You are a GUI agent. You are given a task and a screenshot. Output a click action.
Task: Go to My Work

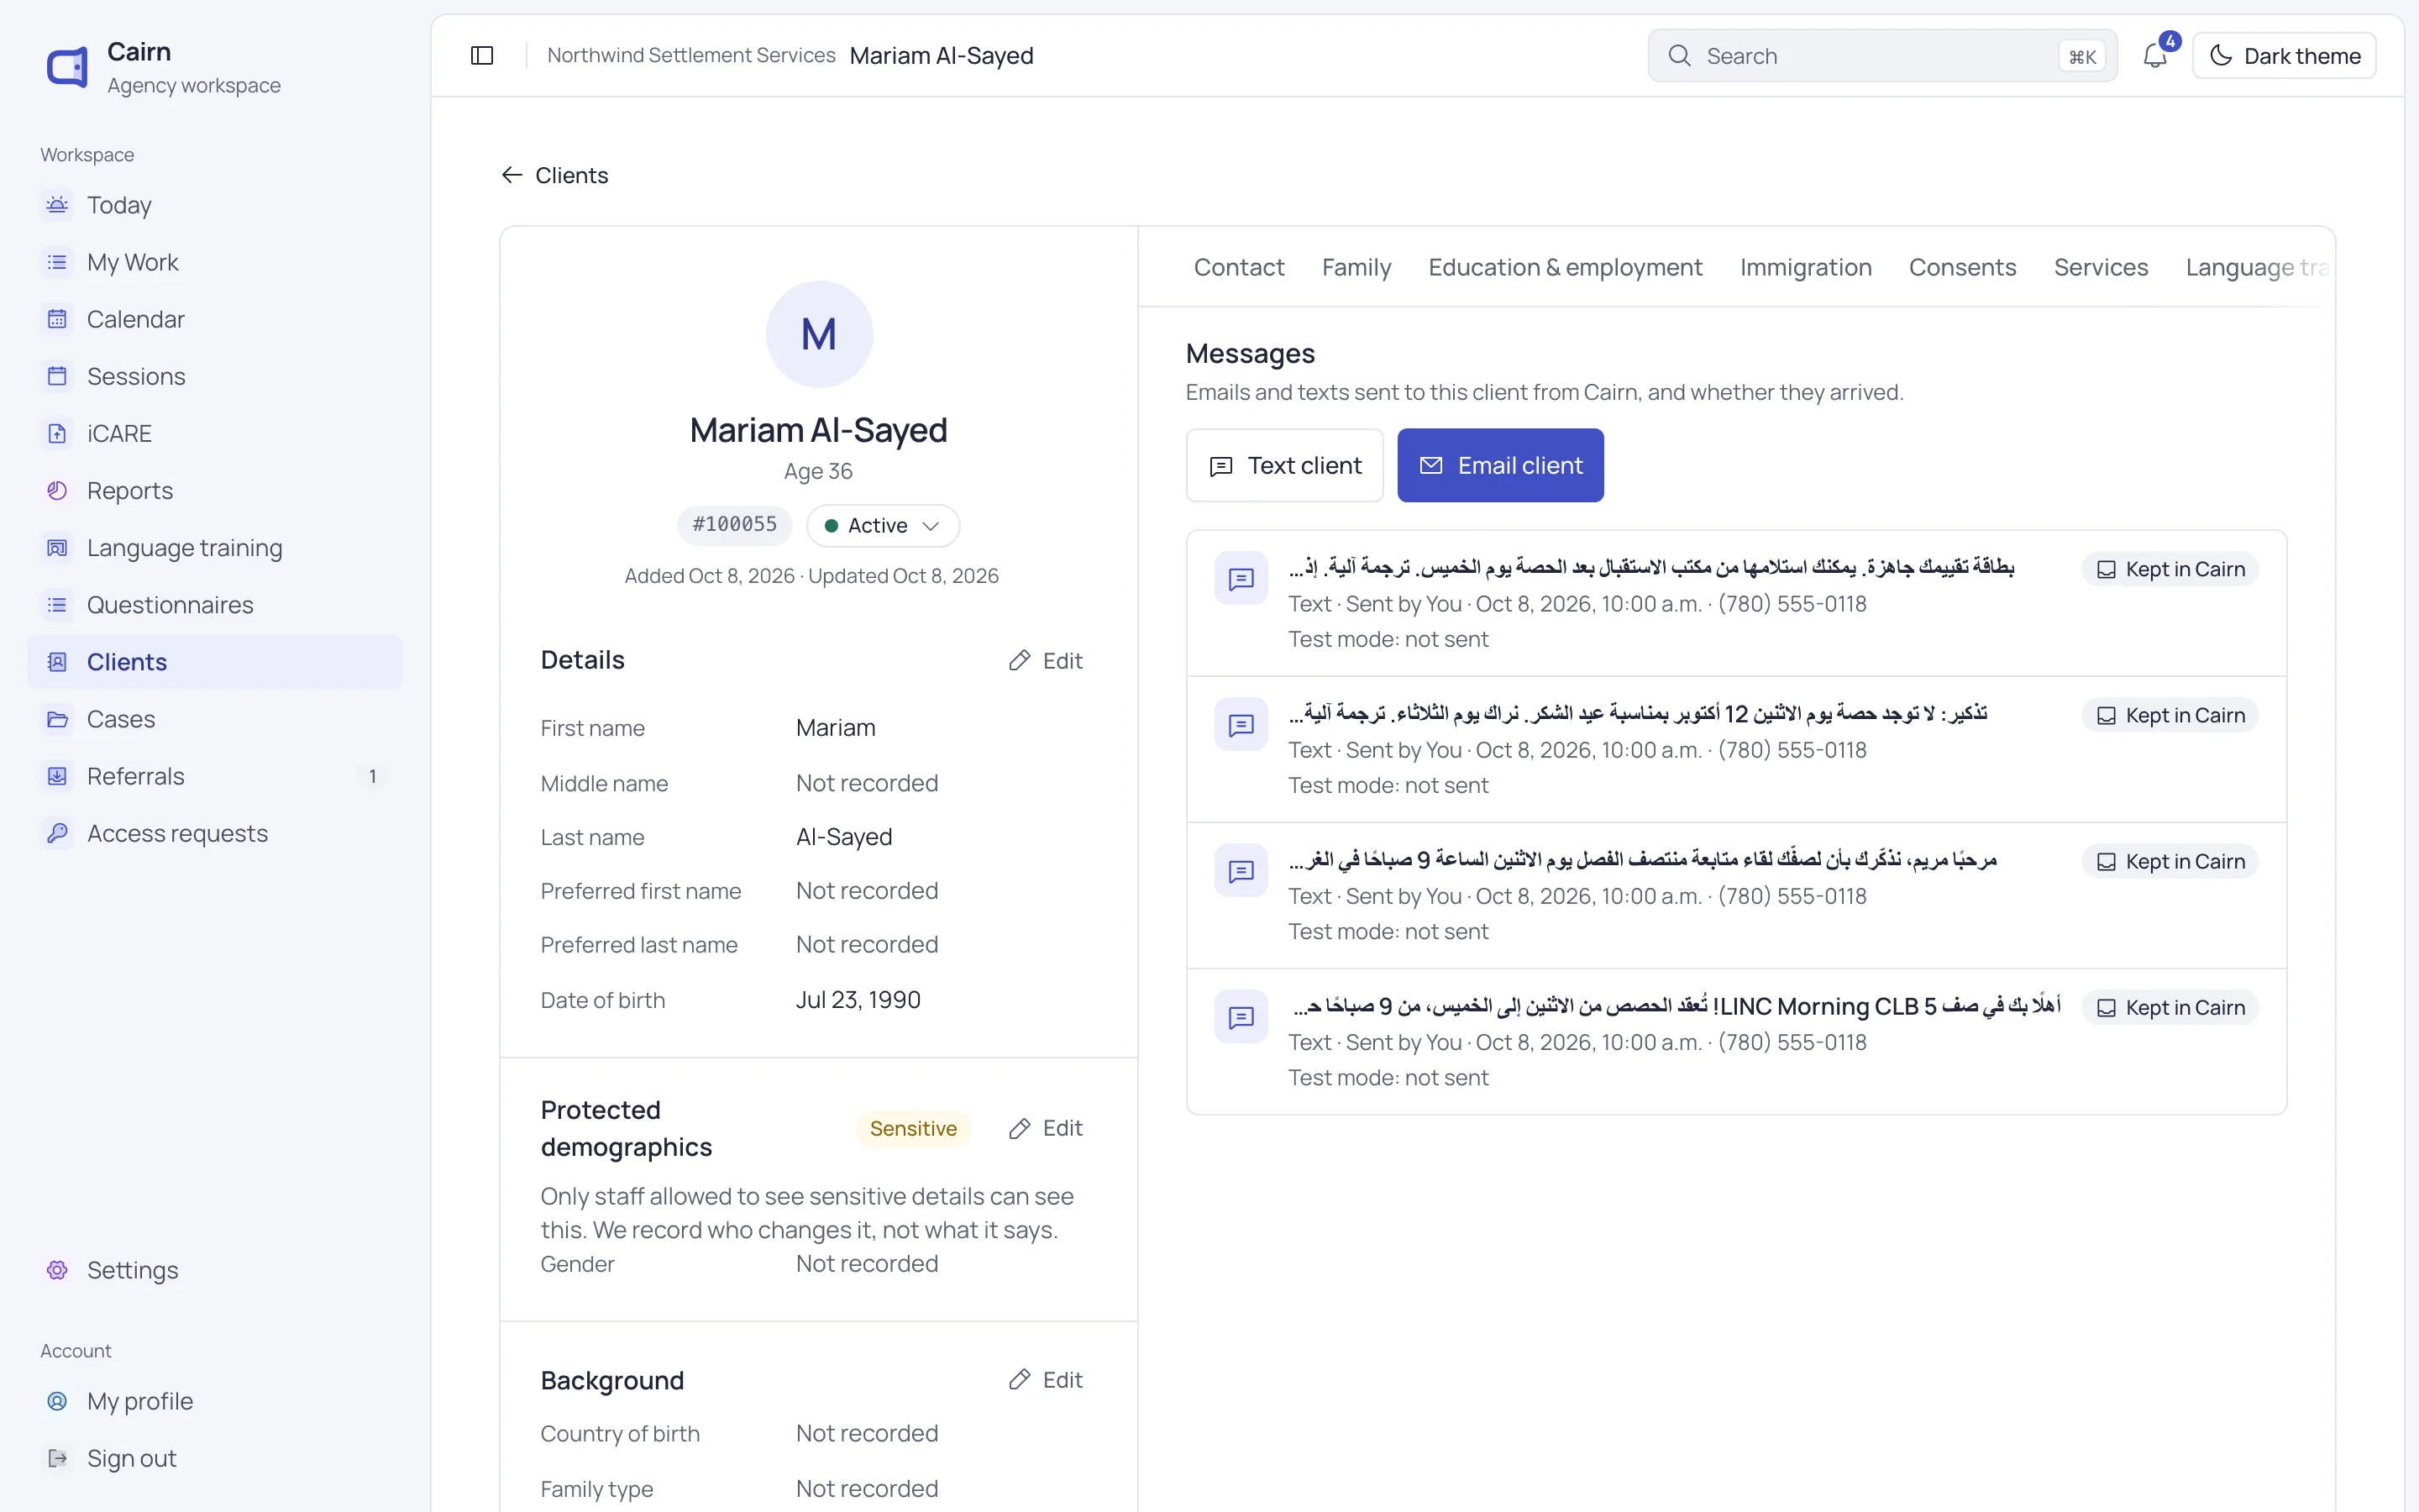point(215,262)
